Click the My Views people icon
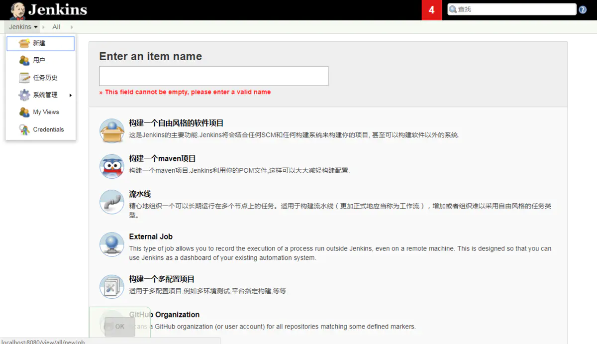This screenshot has height=344, width=597. [x=24, y=112]
